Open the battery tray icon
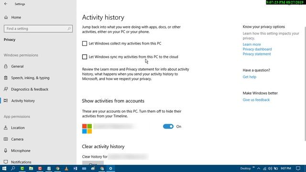The width and height of the screenshot is (306, 172). [x=276, y=169]
